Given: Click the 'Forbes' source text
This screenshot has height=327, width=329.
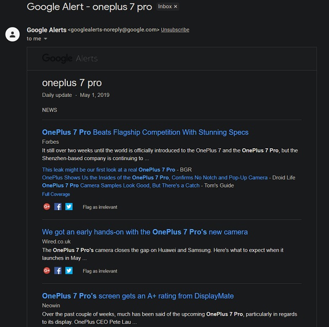Looking at the screenshot, I should 50,142.
